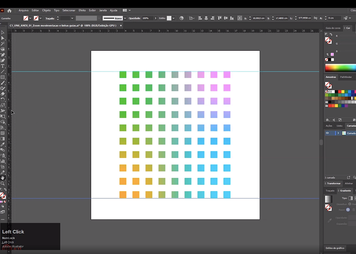Pick the Magic Wand tool
The image size is (356, 254).
3,44
